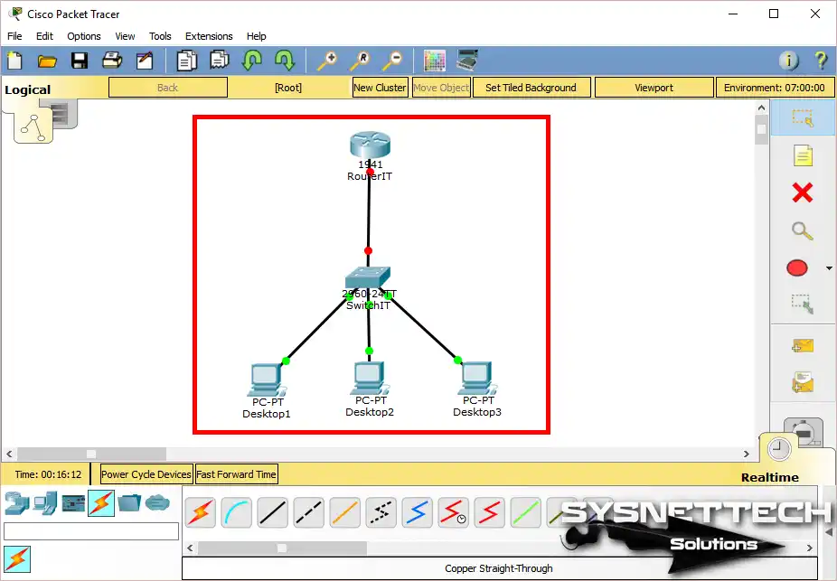Open the Options menu

pyautogui.click(x=84, y=36)
